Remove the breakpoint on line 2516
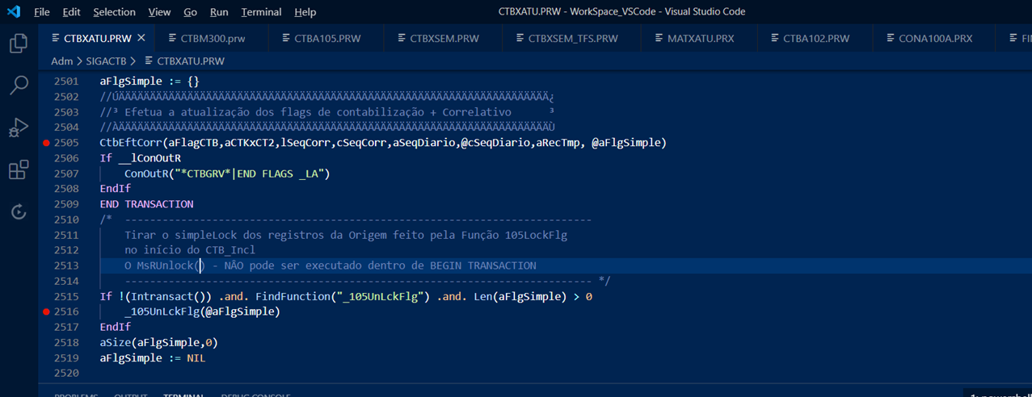 point(46,311)
